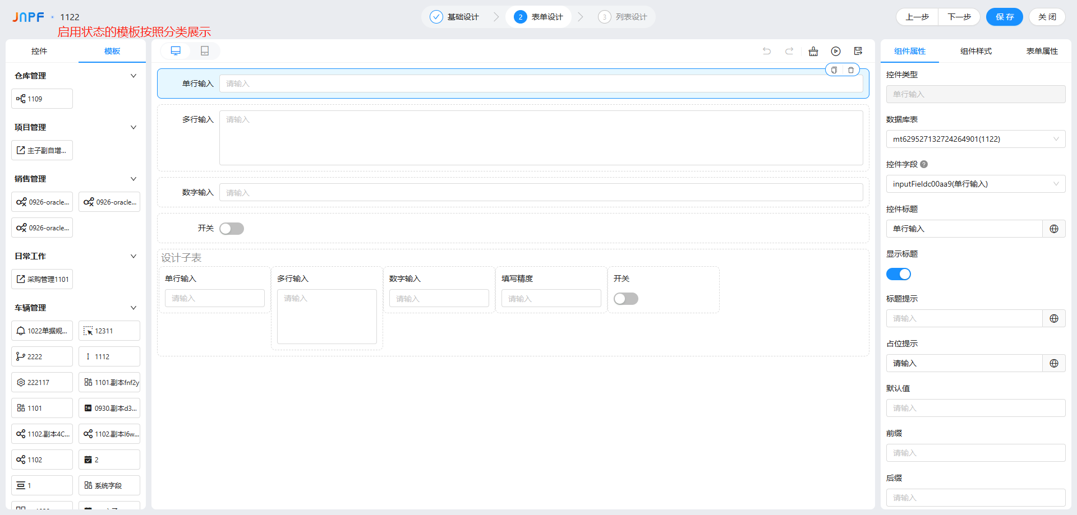Select template 主子副自增
The width and height of the screenshot is (1077, 515).
tap(42, 150)
